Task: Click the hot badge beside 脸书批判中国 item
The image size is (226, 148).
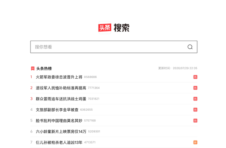Action: [195, 121]
